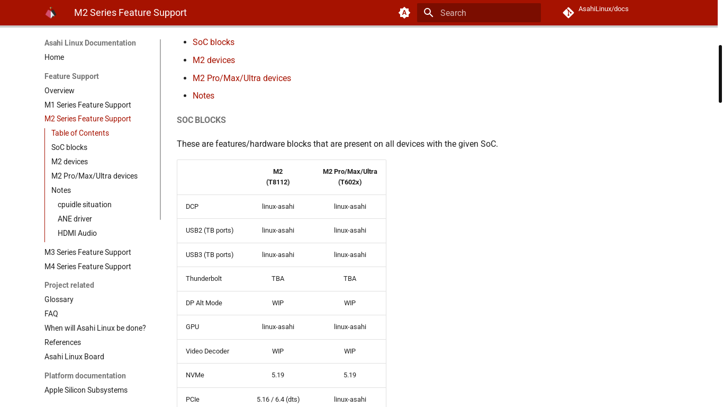Image resolution: width=723 pixels, height=407 pixels.
Task: Jump to M2 devices in sidebar
Action: click(x=69, y=162)
